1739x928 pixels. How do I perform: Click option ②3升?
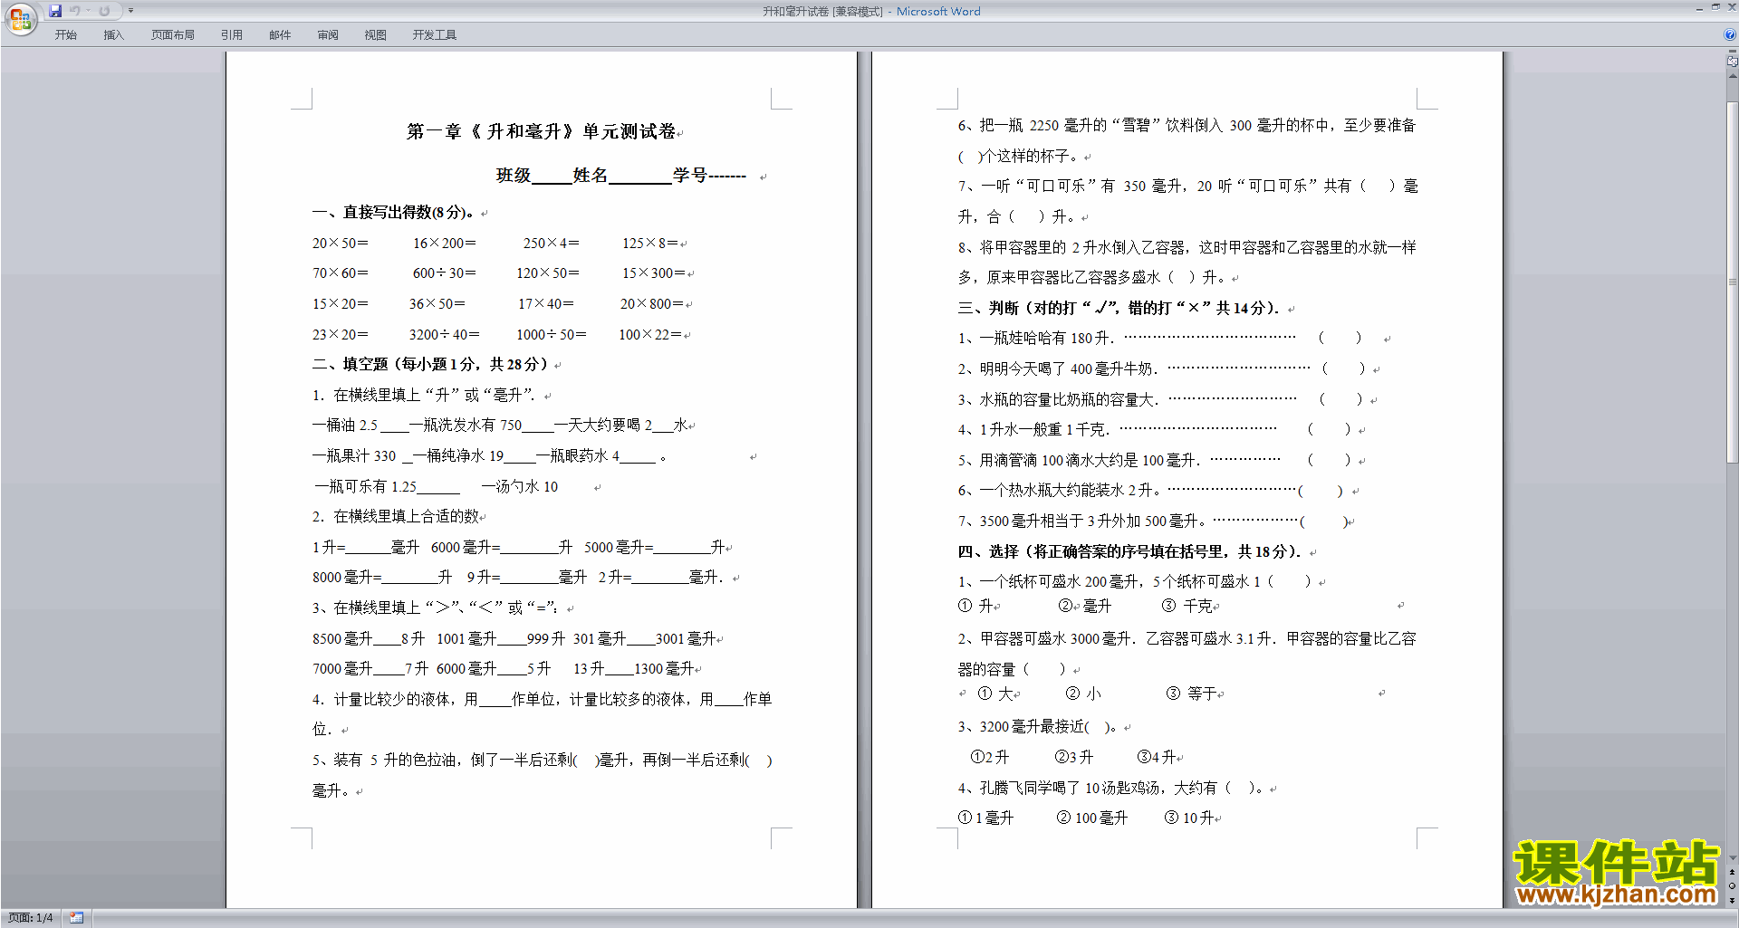click(1074, 758)
